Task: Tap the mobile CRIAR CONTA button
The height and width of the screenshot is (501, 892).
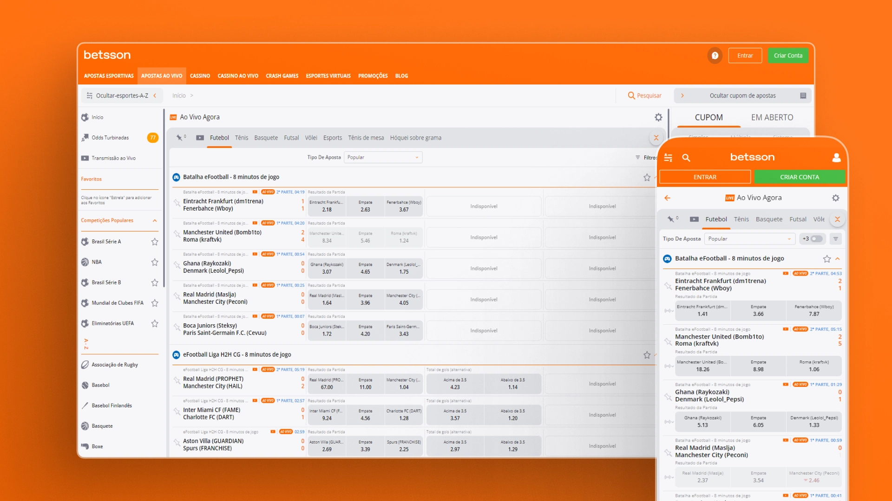Action: pos(799,177)
